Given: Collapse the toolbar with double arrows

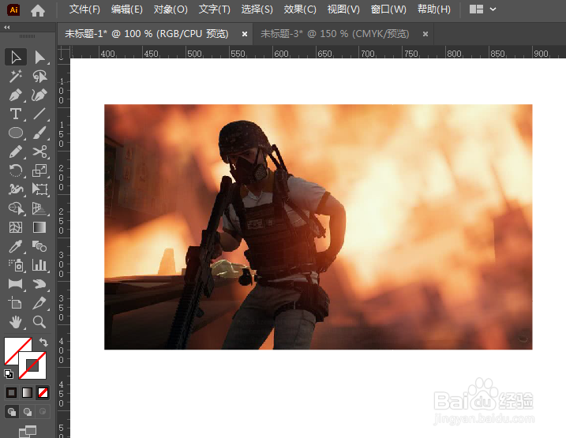Looking at the screenshot, I should pos(7,28).
